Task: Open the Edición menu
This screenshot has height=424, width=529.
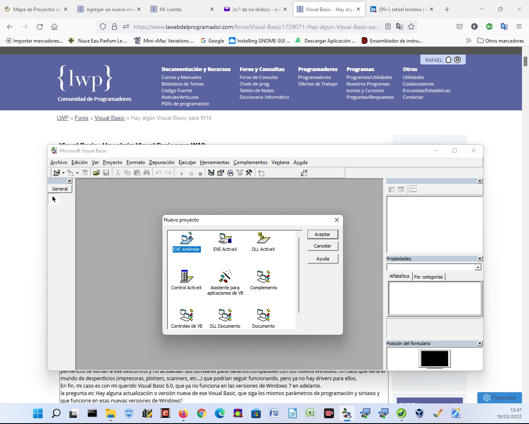Action: tap(79, 162)
